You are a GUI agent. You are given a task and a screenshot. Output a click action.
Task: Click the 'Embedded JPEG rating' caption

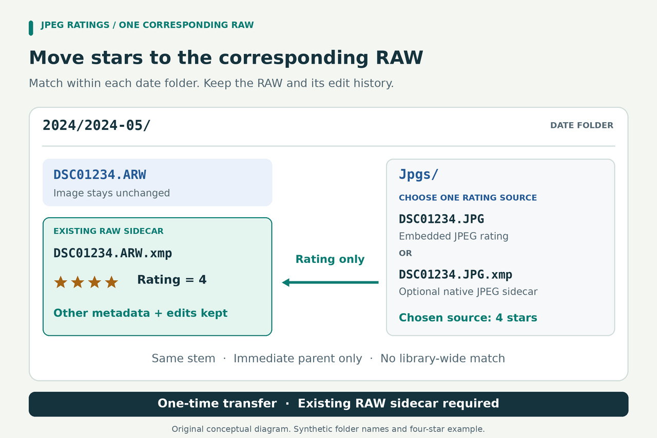(x=453, y=236)
